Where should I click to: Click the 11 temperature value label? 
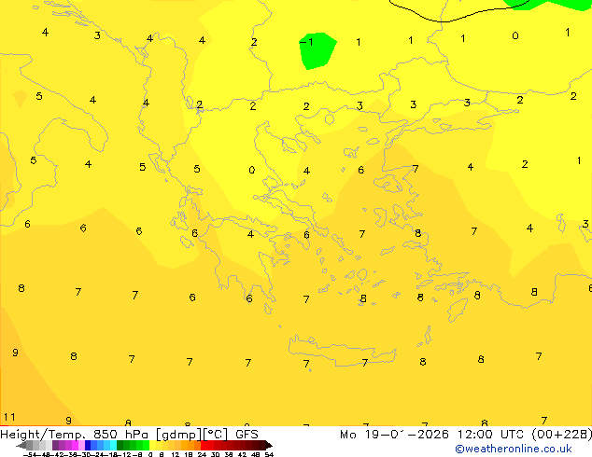[x=9, y=417]
